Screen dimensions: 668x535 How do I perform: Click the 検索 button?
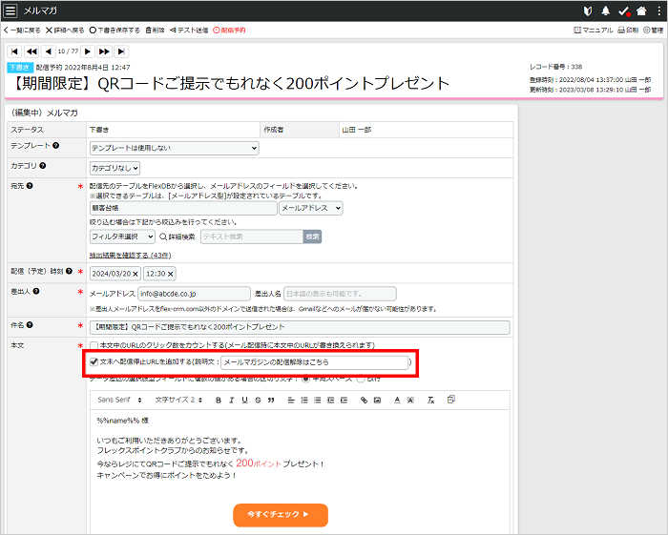click(312, 237)
